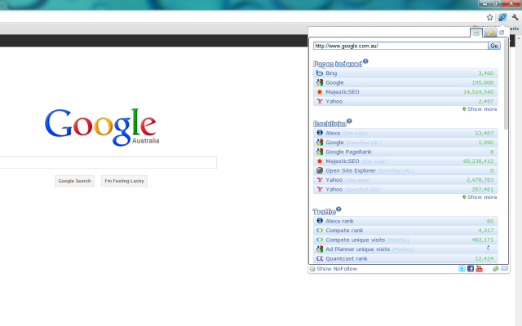Click the Traffic section heading
Screen dimensions: 522x326
click(325, 212)
